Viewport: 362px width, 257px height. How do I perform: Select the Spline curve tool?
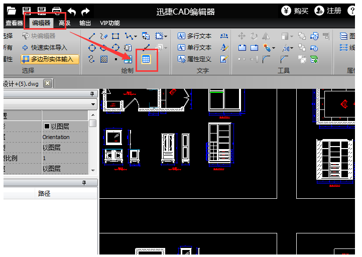click(x=91, y=59)
